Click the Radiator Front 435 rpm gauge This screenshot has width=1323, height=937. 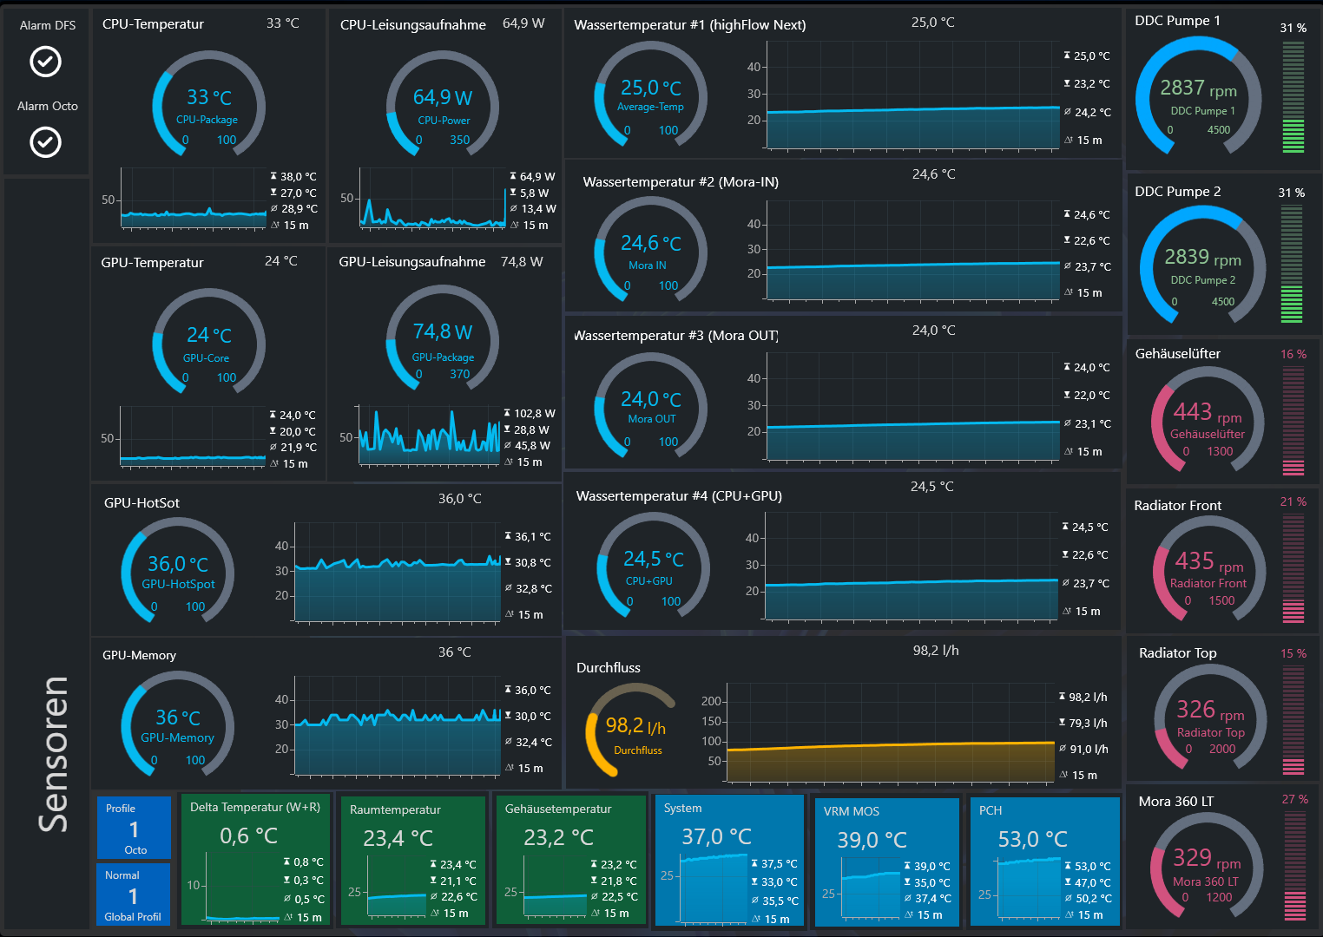coord(1209,570)
